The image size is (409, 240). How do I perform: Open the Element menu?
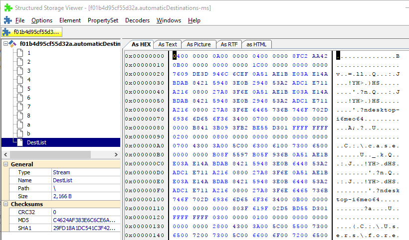tap(70, 20)
